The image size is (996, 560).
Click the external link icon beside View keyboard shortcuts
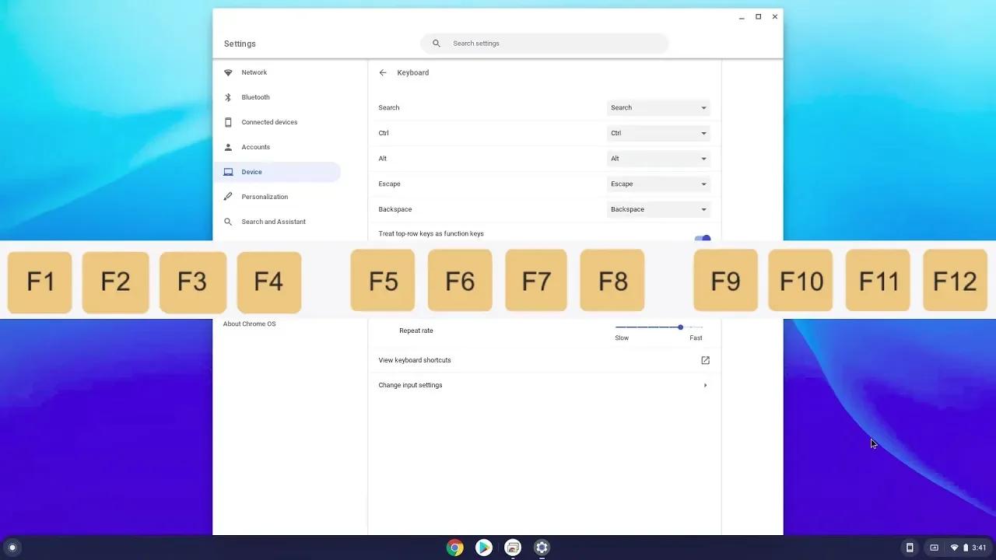pos(705,360)
